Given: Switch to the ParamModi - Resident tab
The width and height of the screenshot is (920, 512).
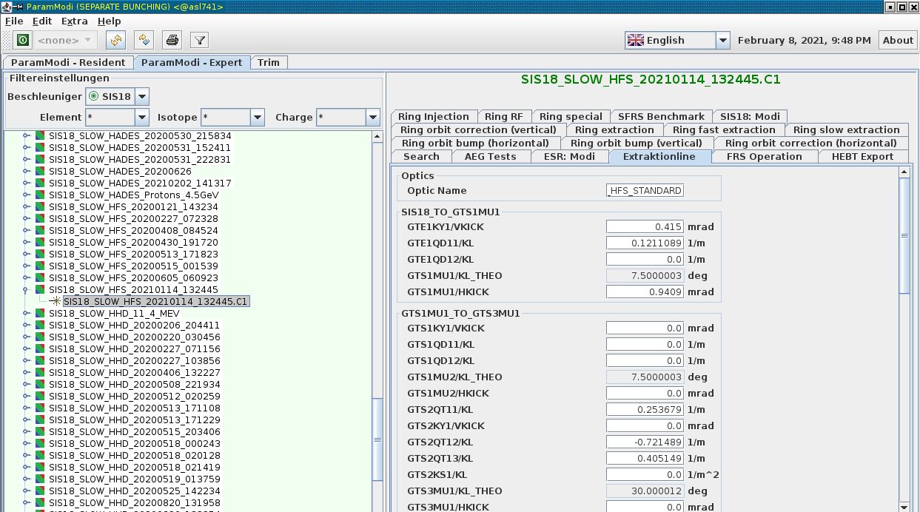Looking at the screenshot, I should pyautogui.click(x=69, y=63).
